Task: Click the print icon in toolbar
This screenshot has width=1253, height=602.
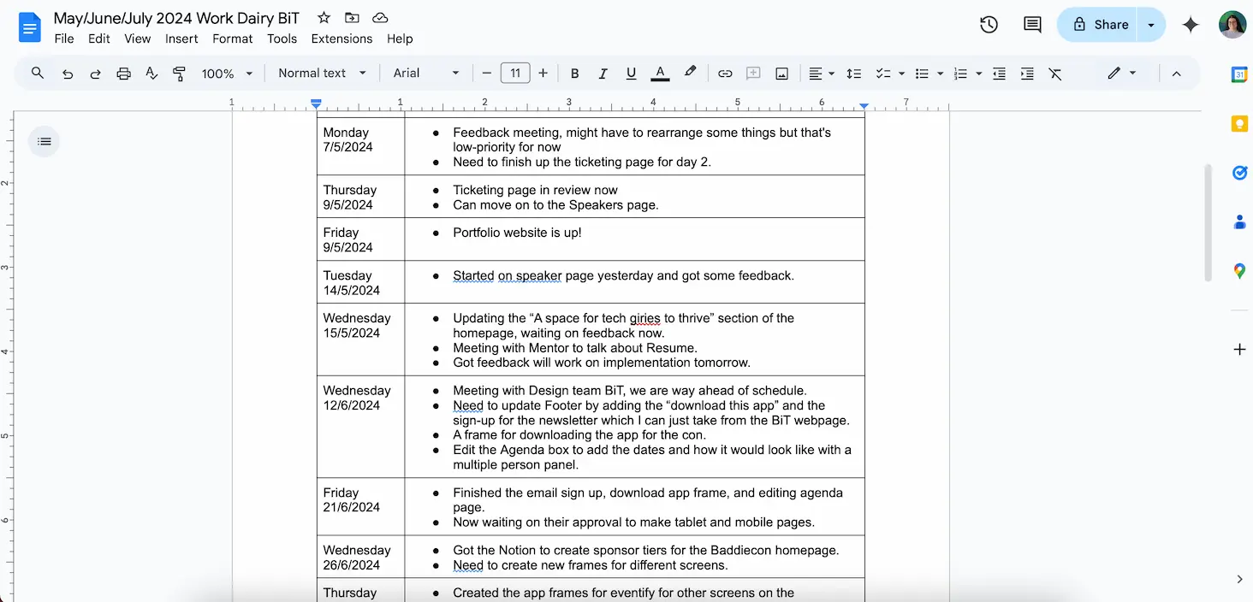Action: click(123, 74)
